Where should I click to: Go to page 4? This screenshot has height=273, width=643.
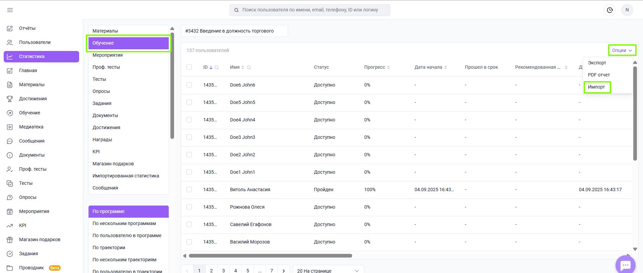click(x=235, y=271)
